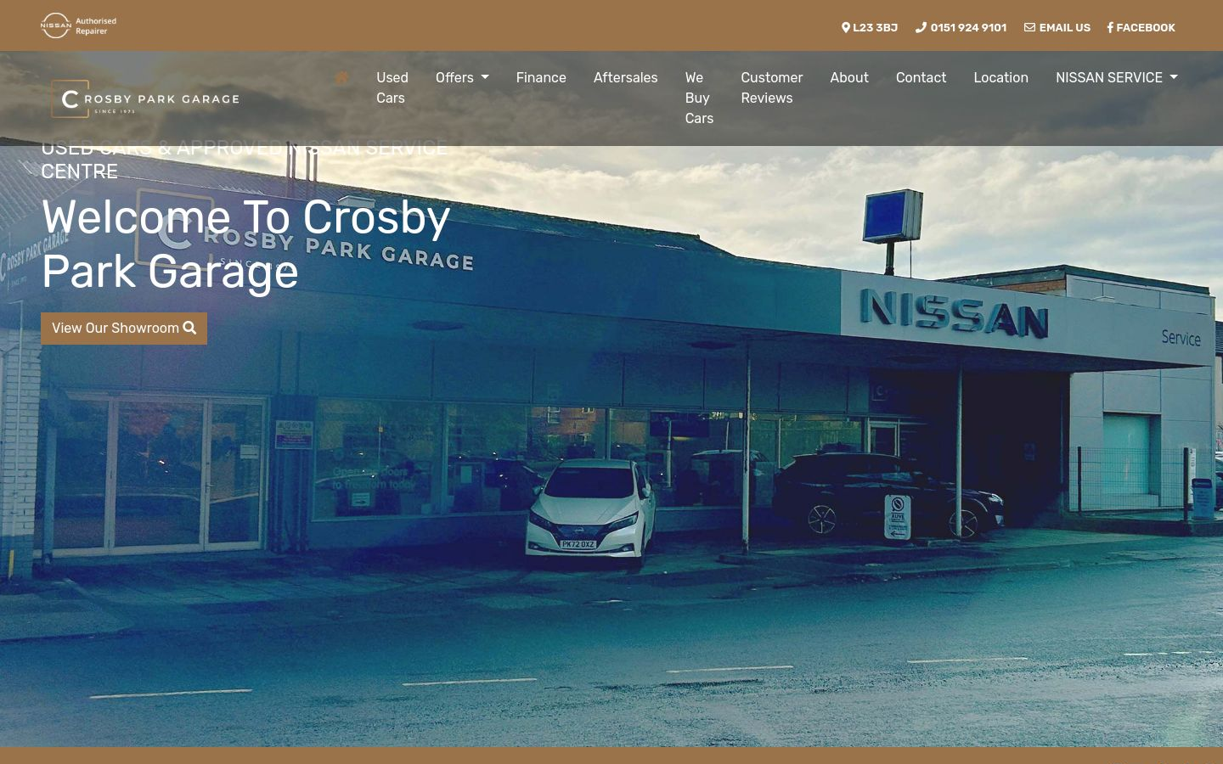Go to the About page

(849, 77)
